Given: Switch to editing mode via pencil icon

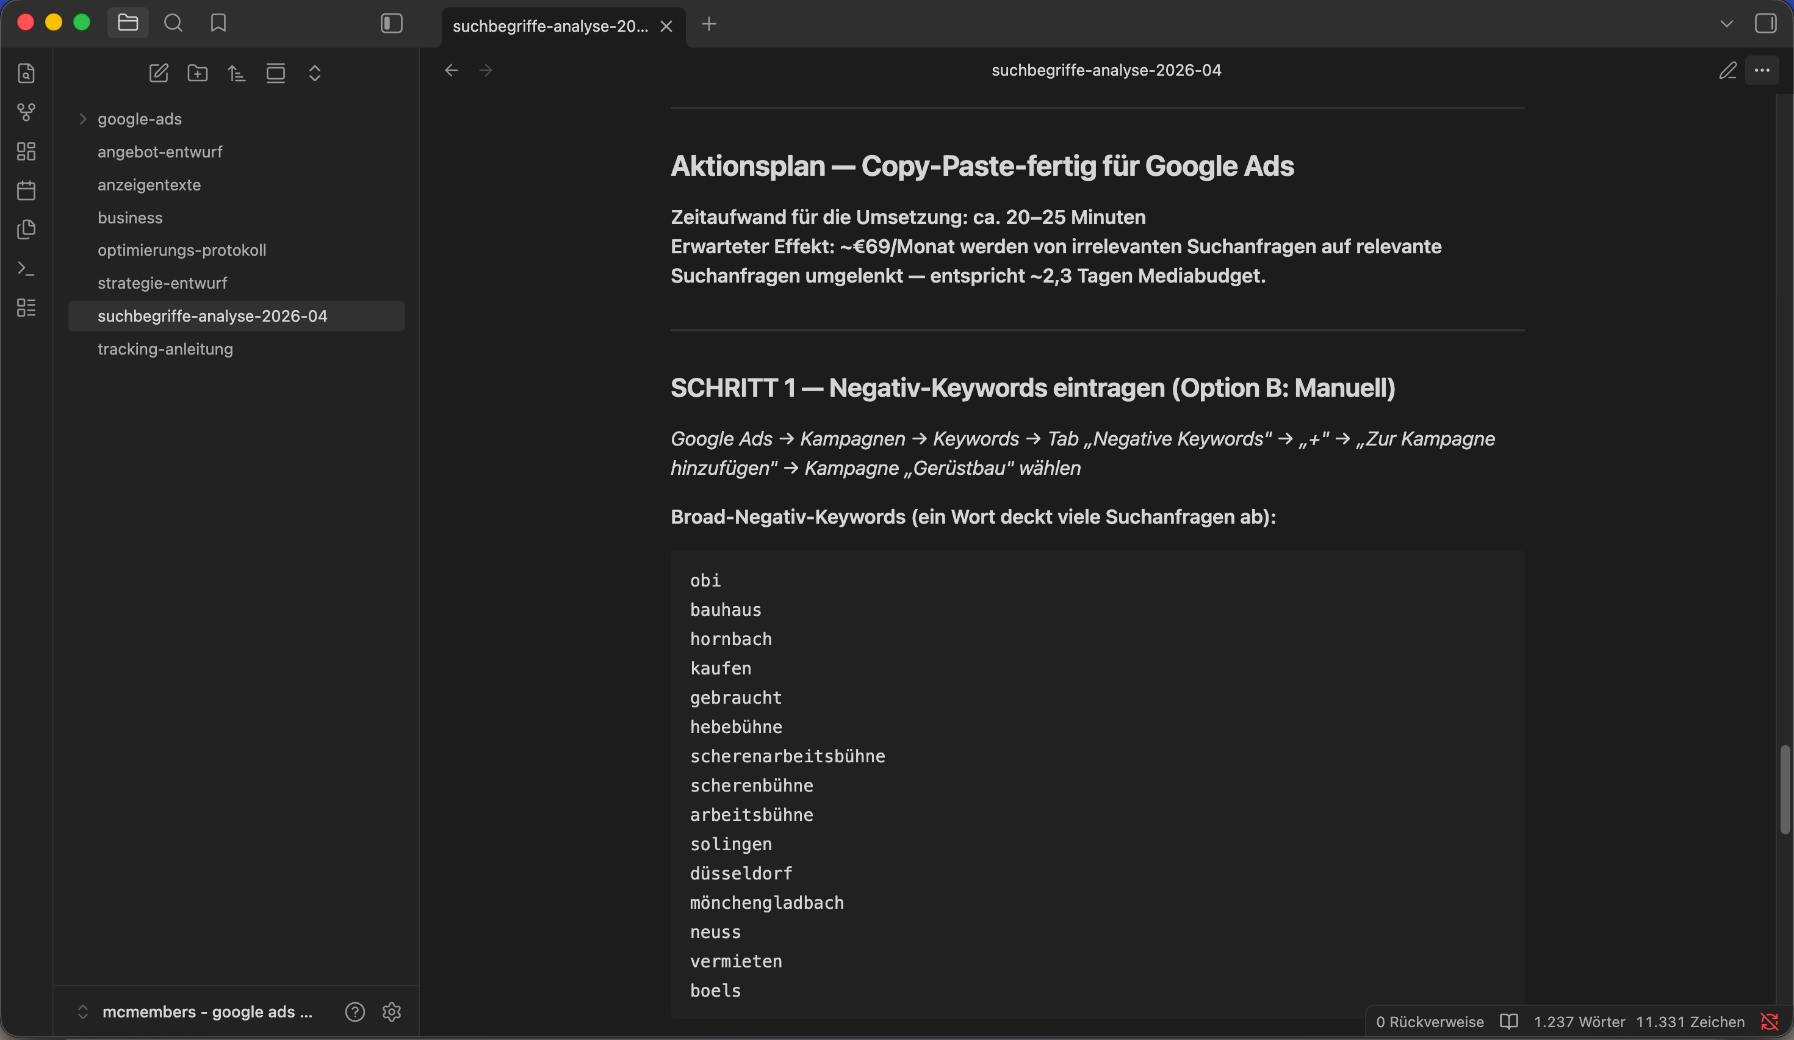Looking at the screenshot, I should [x=1728, y=70].
